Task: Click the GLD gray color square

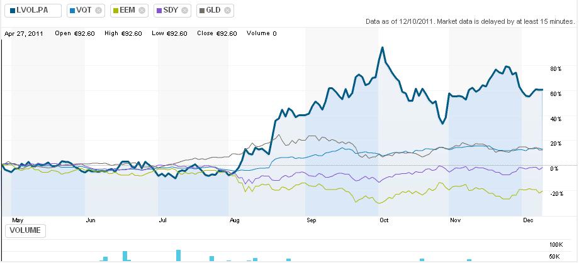Action: click(201, 11)
